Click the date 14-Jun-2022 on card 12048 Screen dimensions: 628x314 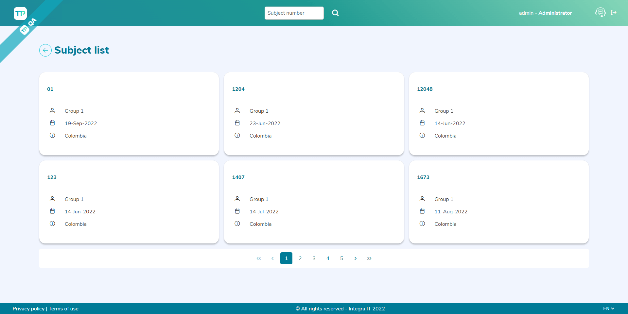[x=450, y=124]
